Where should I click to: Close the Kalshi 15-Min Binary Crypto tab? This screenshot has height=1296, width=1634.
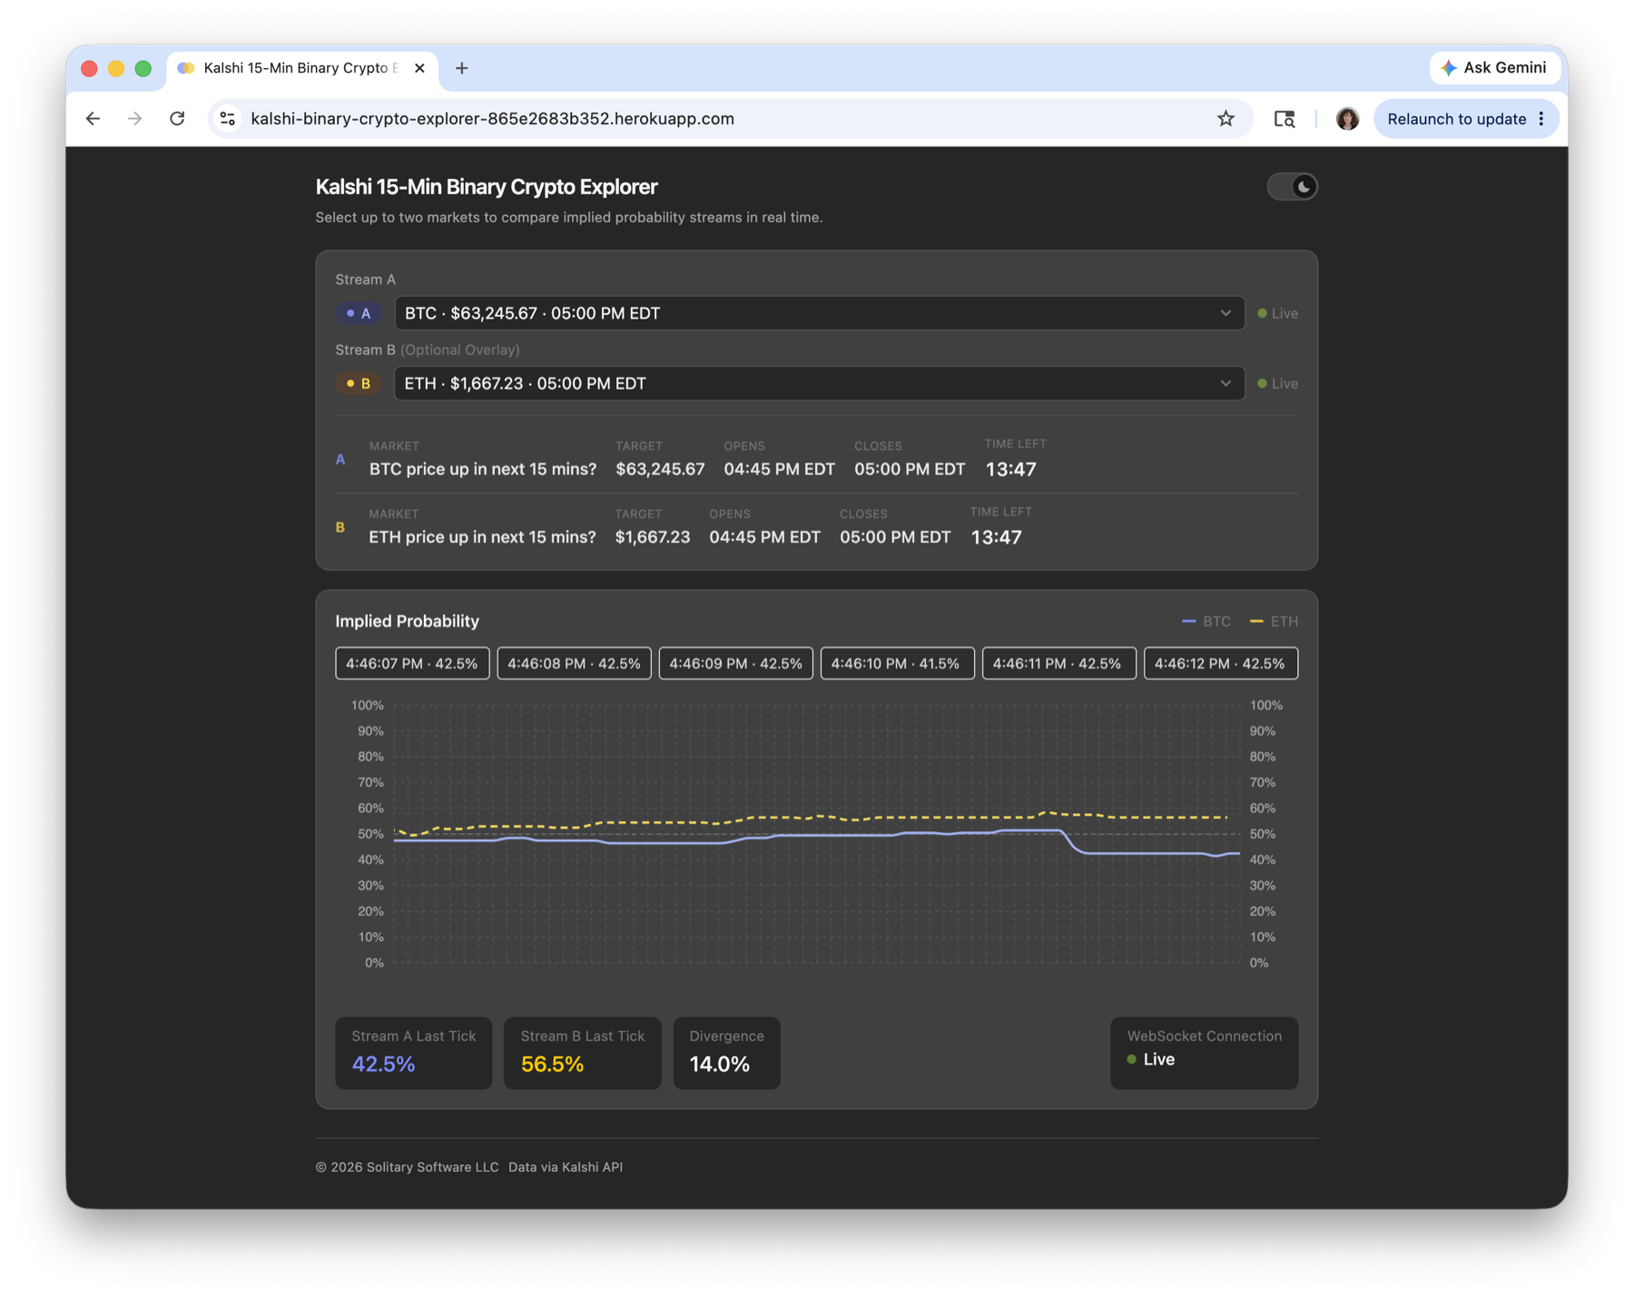(x=419, y=68)
